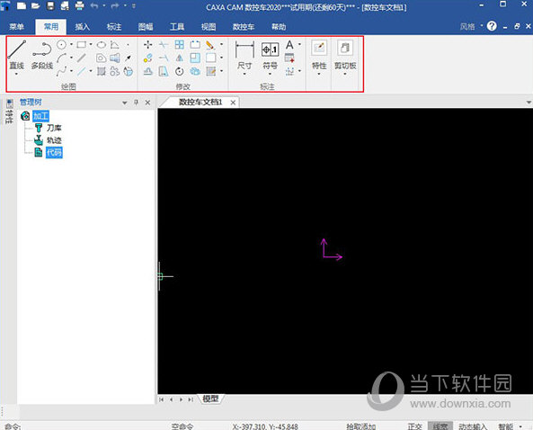
Task: Switch to the 模型 sheet tab
Action: 210,399
